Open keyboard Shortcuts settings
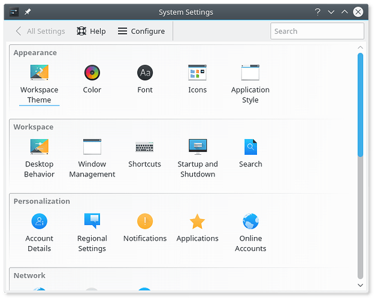Image resolution: width=375 pixels, height=300 pixels. point(144,148)
